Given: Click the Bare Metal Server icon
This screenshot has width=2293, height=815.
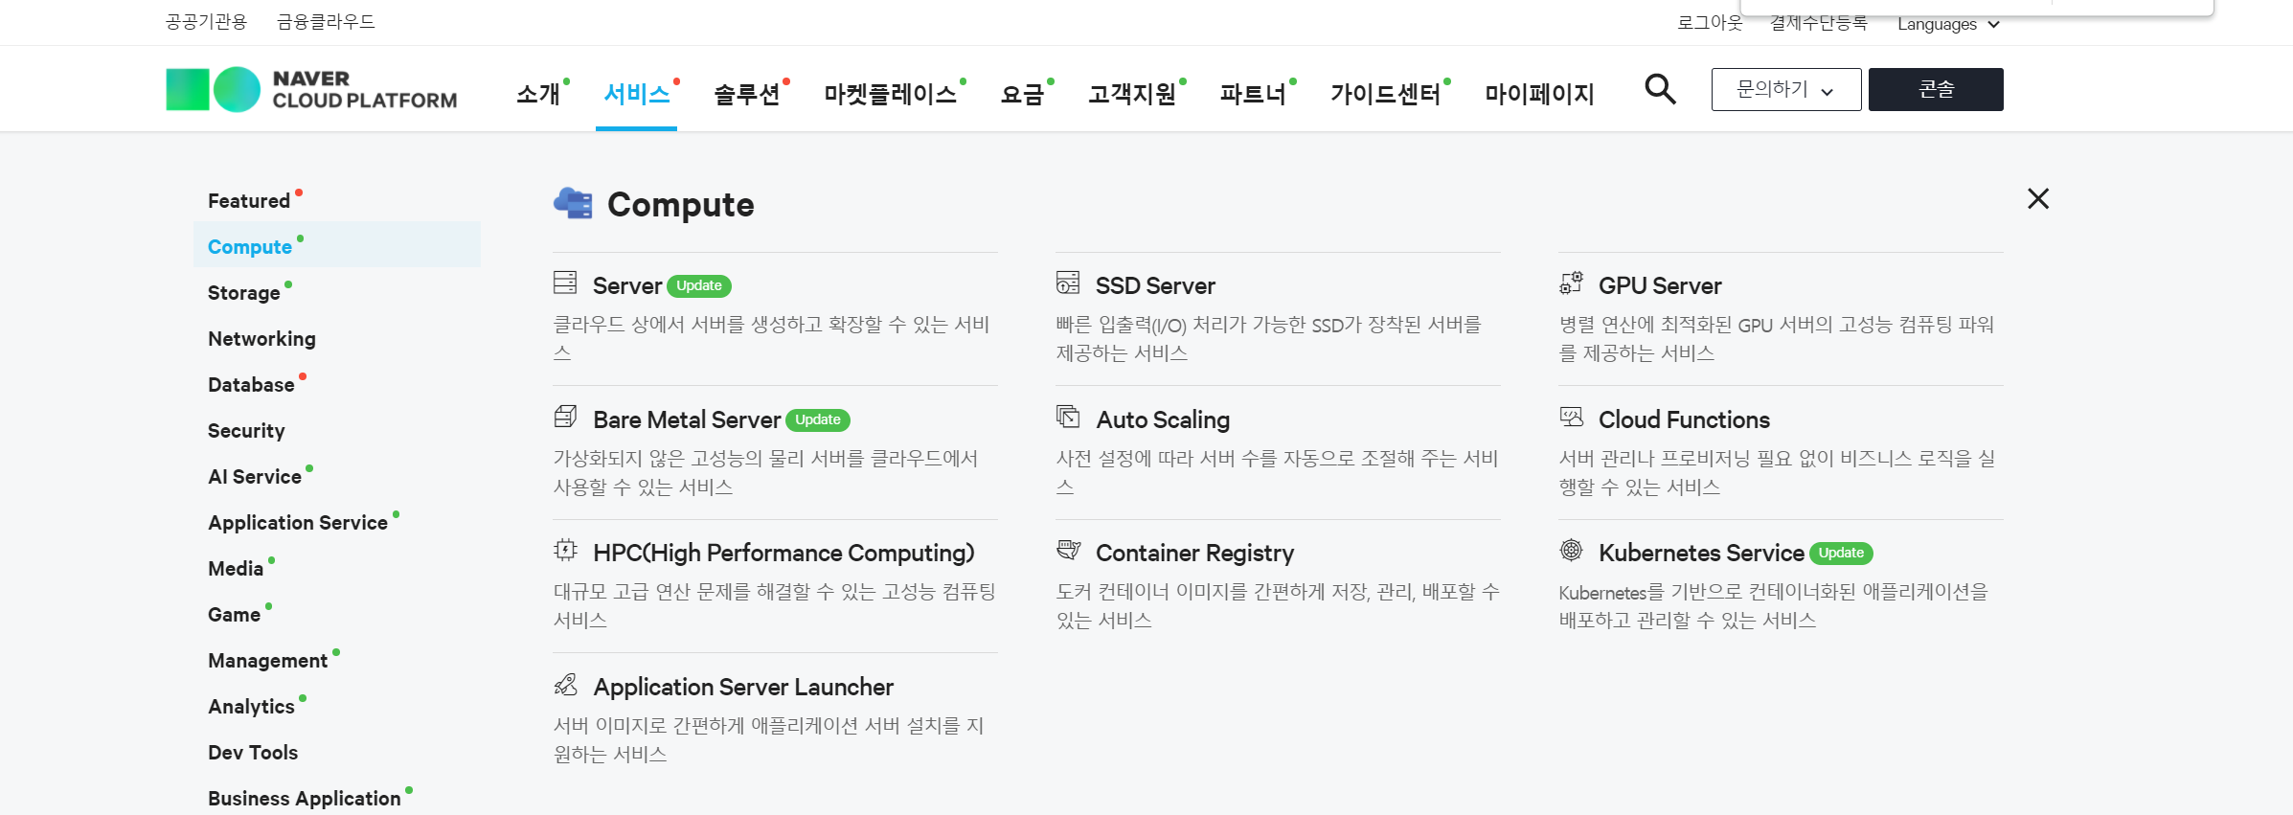Looking at the screenshot, I should pos(565,417).
